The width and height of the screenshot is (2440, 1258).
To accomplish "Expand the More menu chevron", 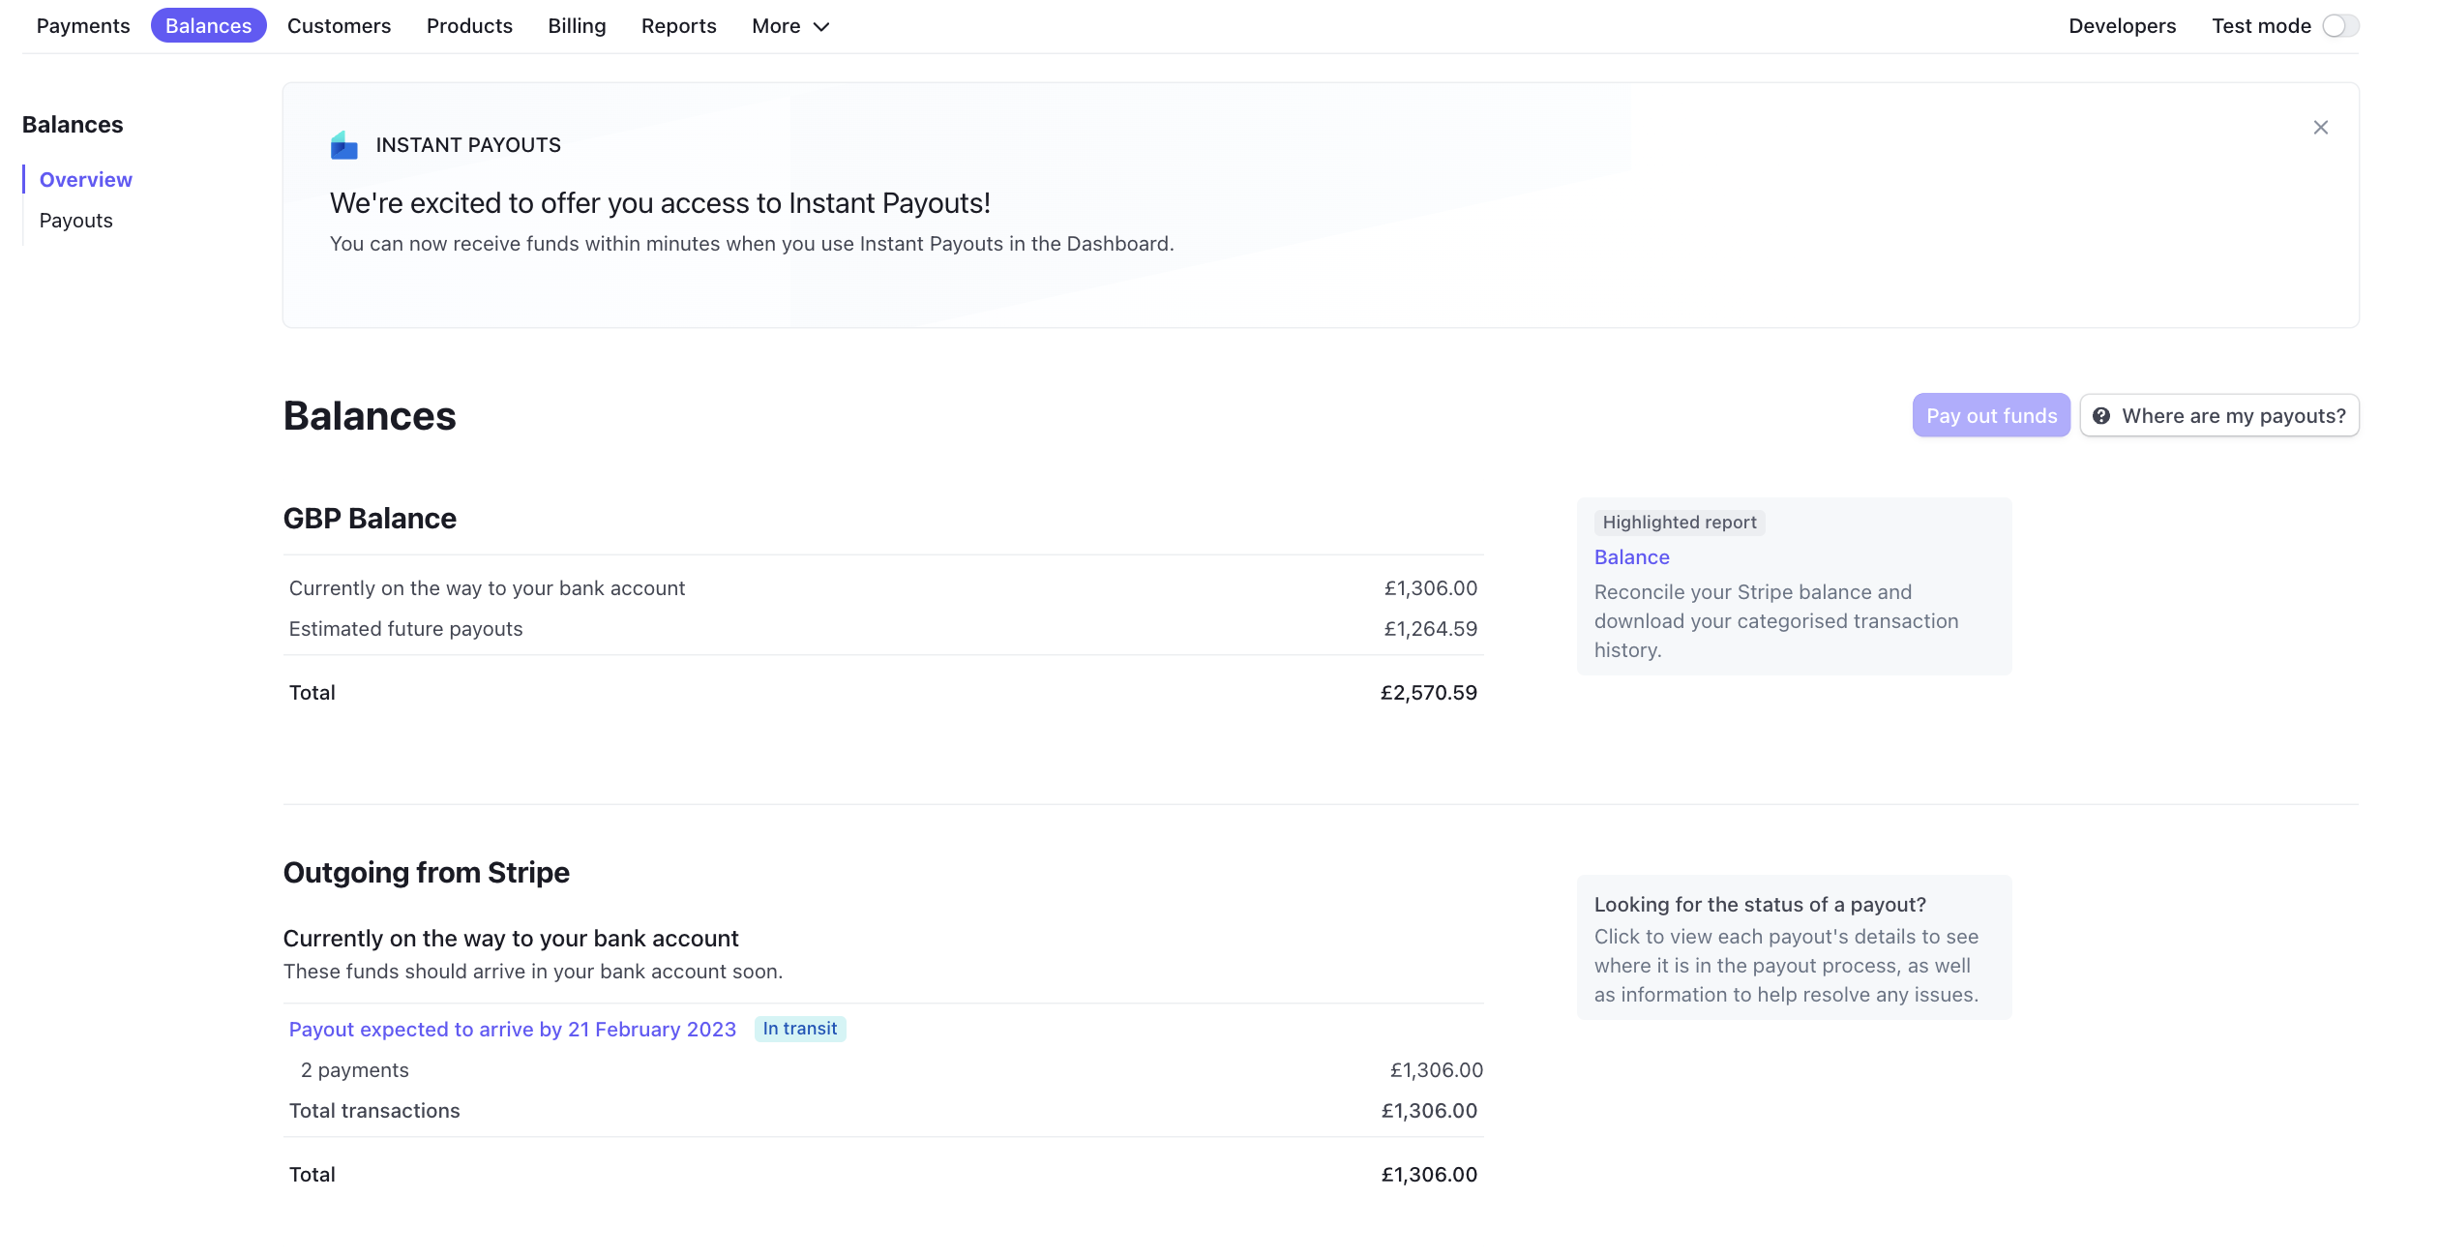I will tap(821, 27).
